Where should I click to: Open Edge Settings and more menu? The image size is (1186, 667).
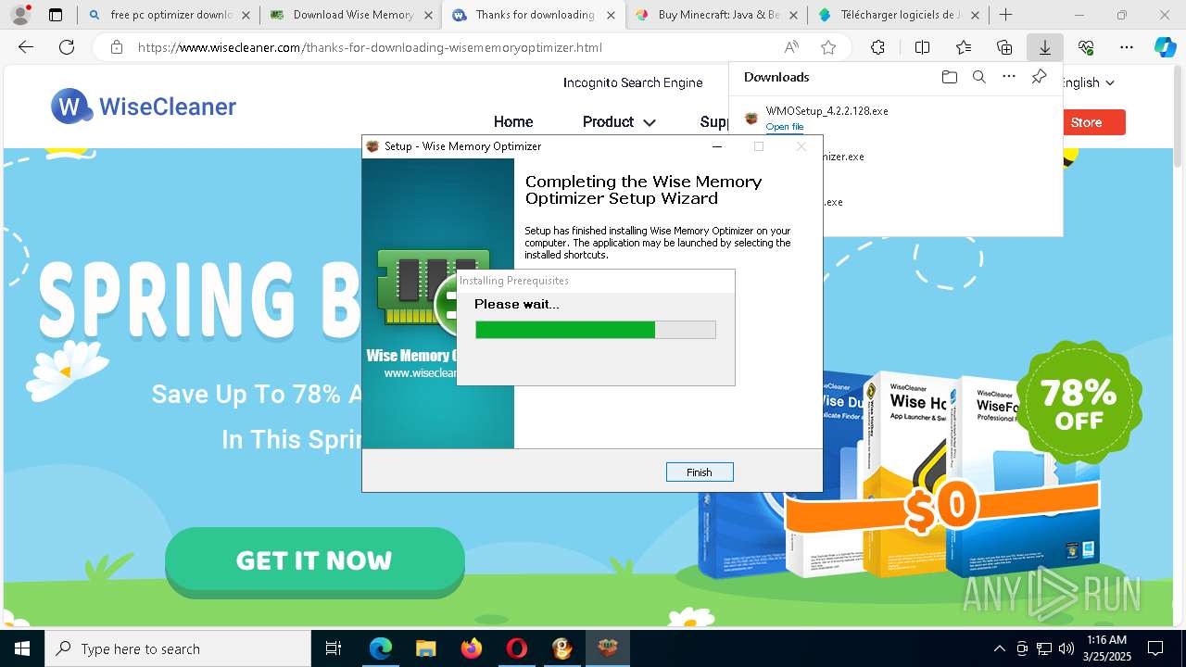coord(1127,48)
